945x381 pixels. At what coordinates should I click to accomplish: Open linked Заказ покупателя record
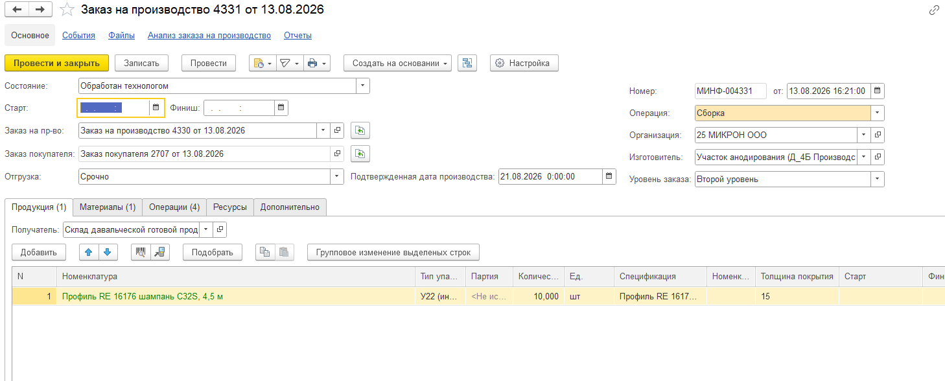point(337,154)
